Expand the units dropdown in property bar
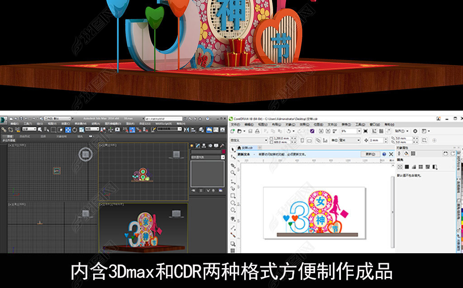Screen dimensions: 463x288 (x=358, y=140)
